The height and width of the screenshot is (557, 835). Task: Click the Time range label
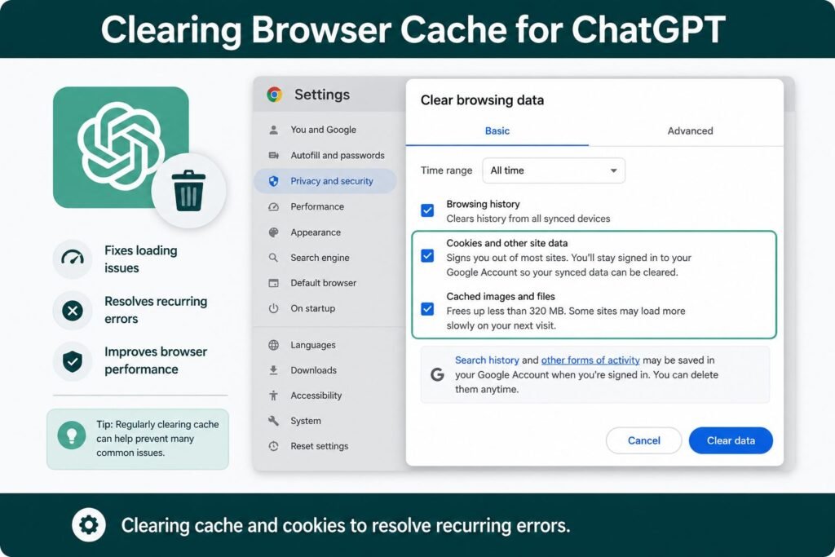446,170
